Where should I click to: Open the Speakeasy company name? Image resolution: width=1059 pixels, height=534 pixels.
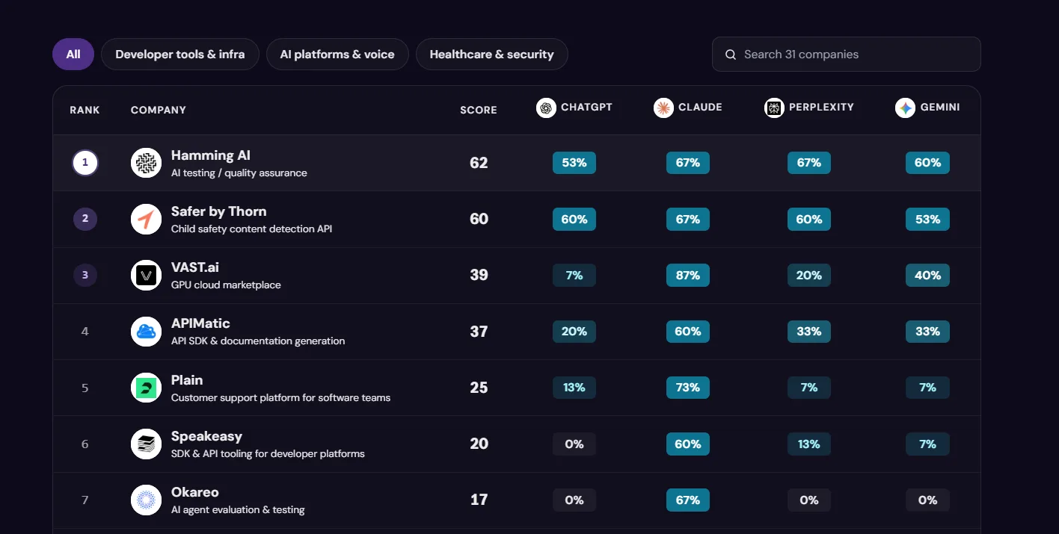(206, 436)
